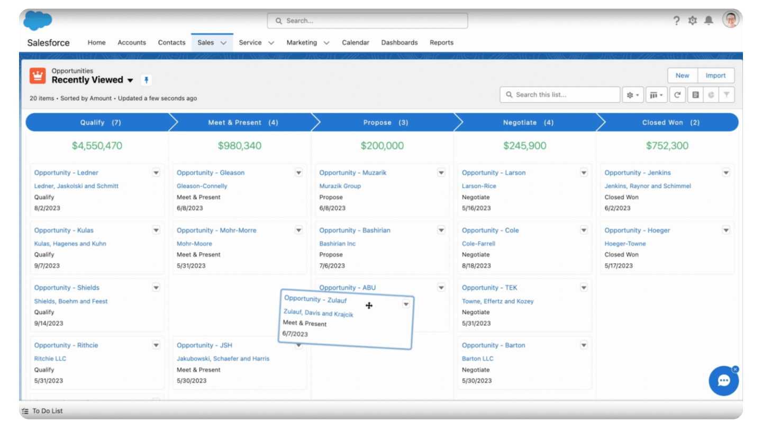The height and width of the screenshot is (429, 762).
Task: Open Opportunity - Larson card action menu
Action: pos(584,173)
